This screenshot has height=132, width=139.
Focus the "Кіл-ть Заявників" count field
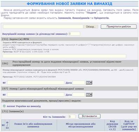coord(72,117)
